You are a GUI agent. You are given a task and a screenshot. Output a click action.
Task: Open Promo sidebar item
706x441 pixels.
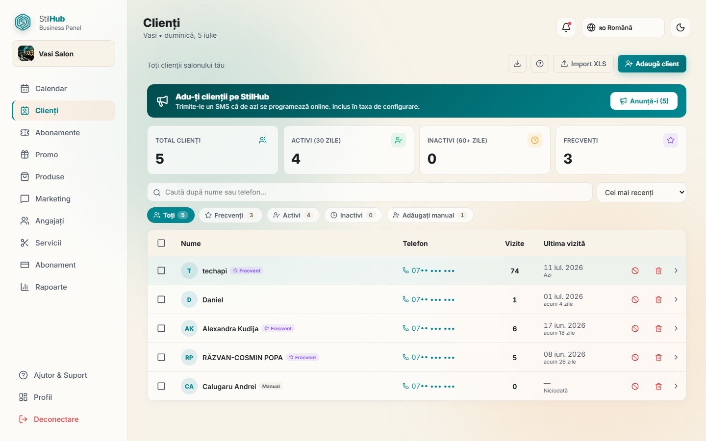(64, 155)
